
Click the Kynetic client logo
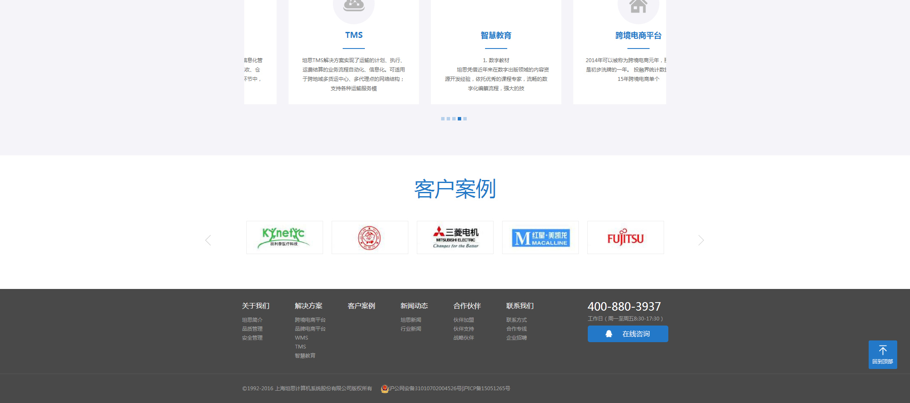click(284, 237)
